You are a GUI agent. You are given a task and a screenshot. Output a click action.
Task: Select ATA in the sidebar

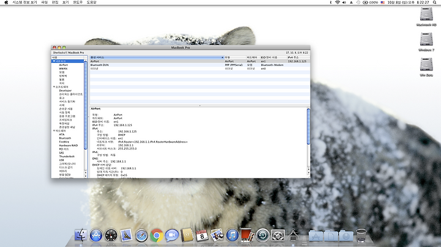pos(62,135)
